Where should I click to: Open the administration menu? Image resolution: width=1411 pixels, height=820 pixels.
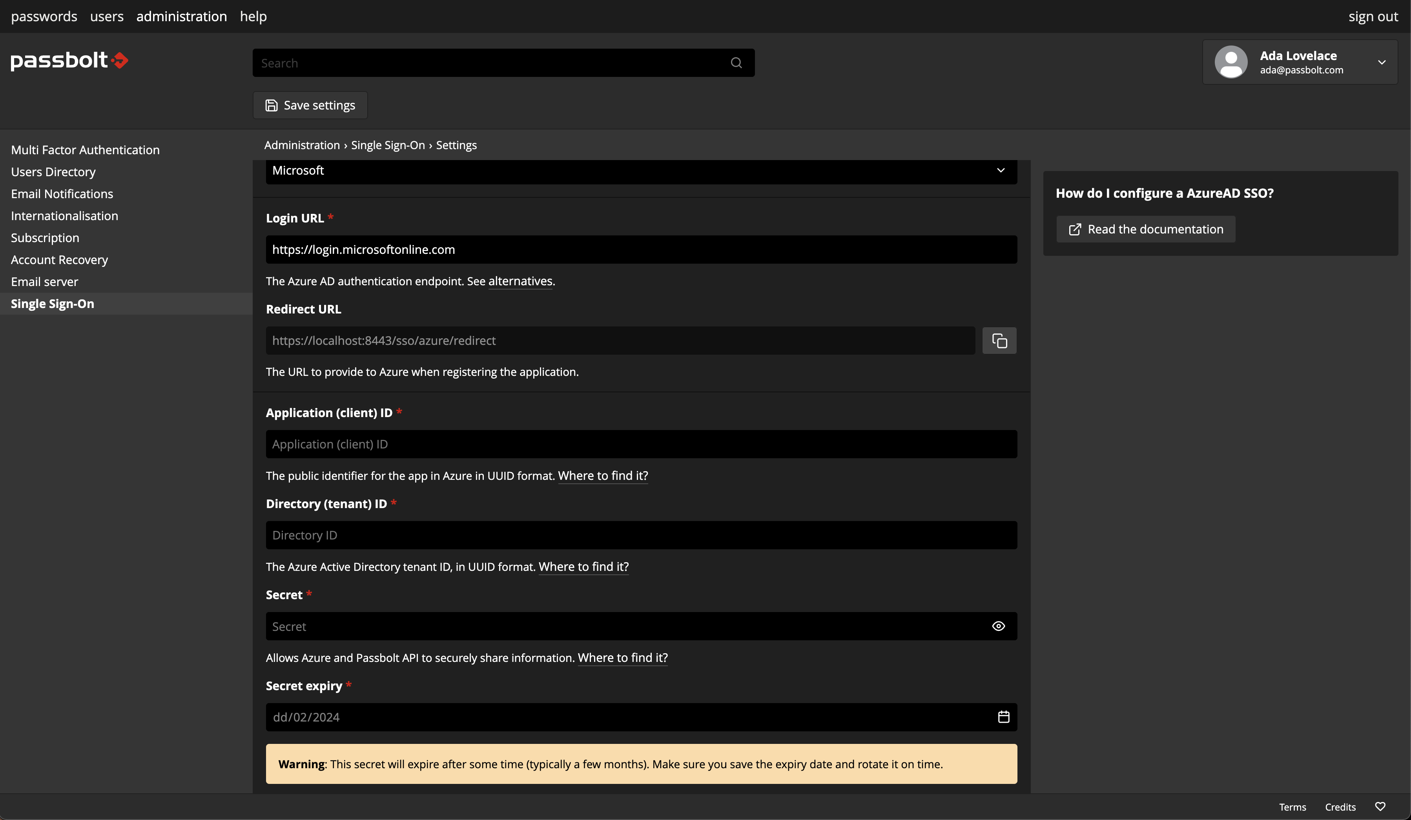pos(181,16)
